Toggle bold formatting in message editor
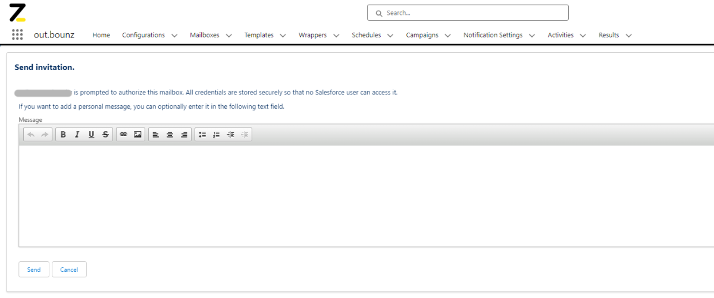Screen dimensions: 714x298 [x=63, y=135]
